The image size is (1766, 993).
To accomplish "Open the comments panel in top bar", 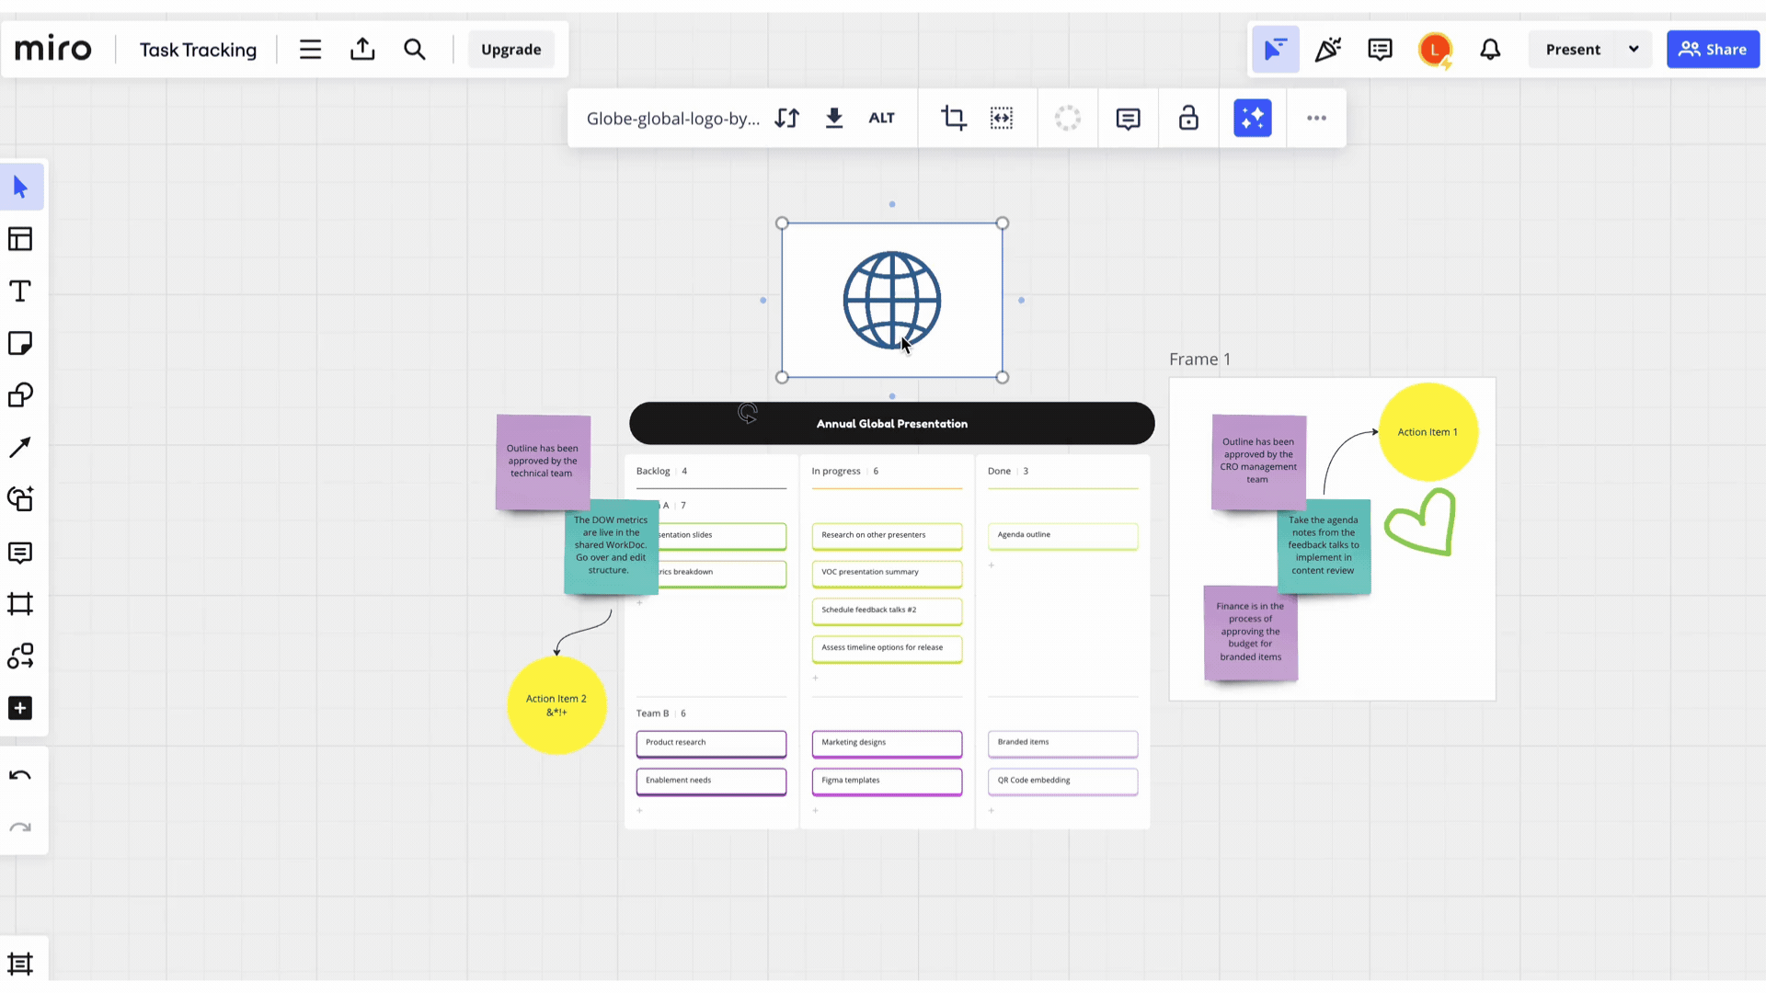I will pyautogui.click(x=1380, y=50).
